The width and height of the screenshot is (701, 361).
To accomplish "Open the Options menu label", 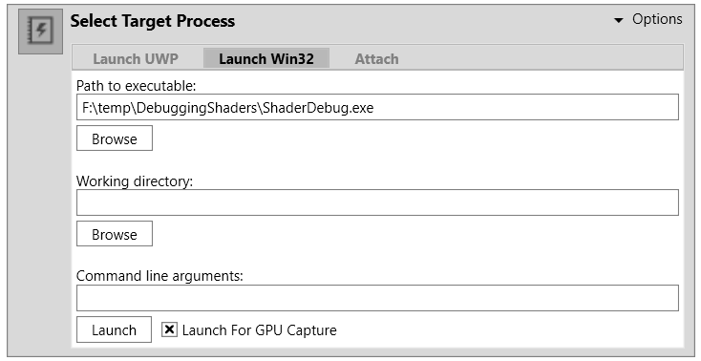I will (657, 19).
